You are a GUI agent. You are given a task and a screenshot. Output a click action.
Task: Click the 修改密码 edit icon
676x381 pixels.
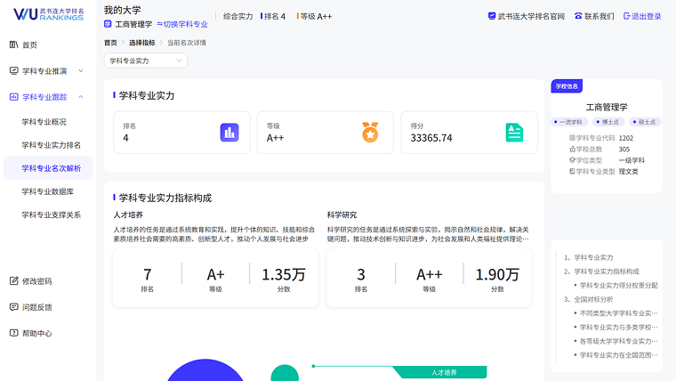tap(14, 281)
